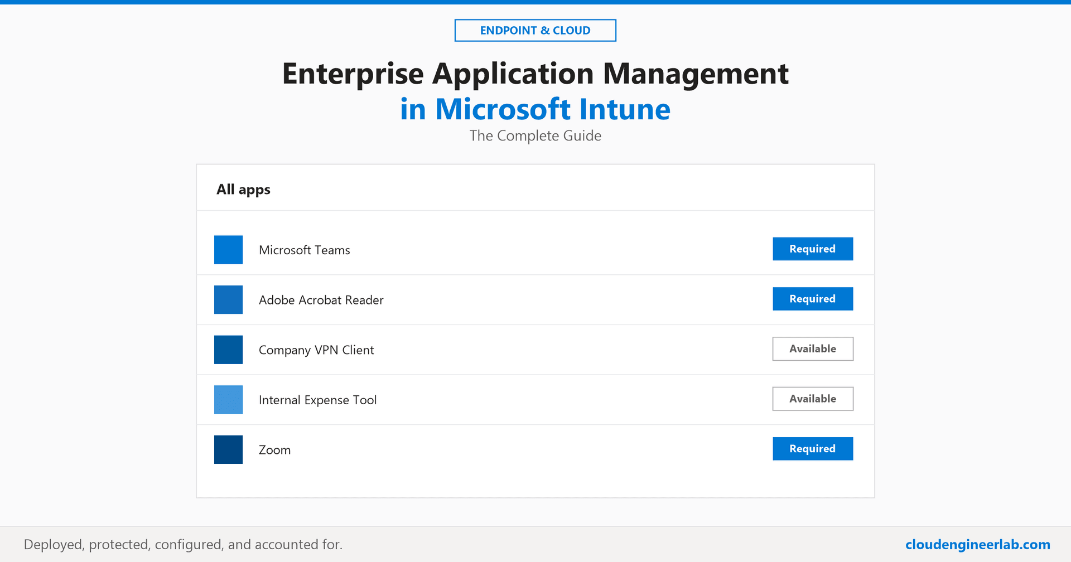Visit the cloudengineerlab.com link
The image size is (1071, 562).
[977, 544]
